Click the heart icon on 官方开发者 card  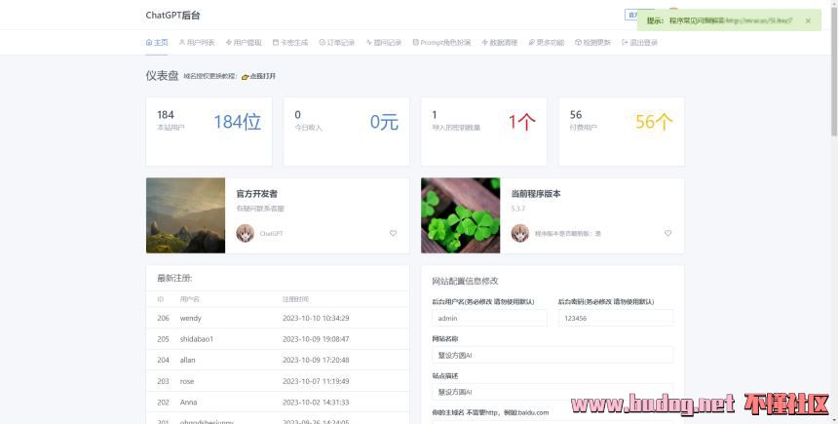click(x=394, y=234)
